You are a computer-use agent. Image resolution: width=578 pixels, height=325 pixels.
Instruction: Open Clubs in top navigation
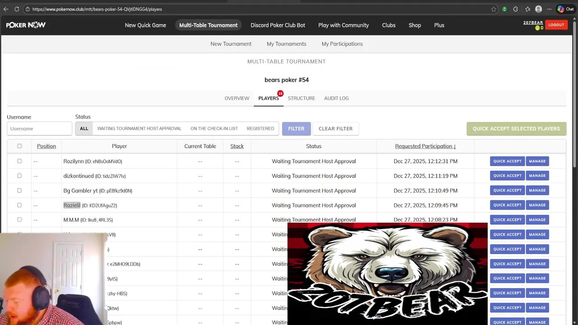click(389, 25)
